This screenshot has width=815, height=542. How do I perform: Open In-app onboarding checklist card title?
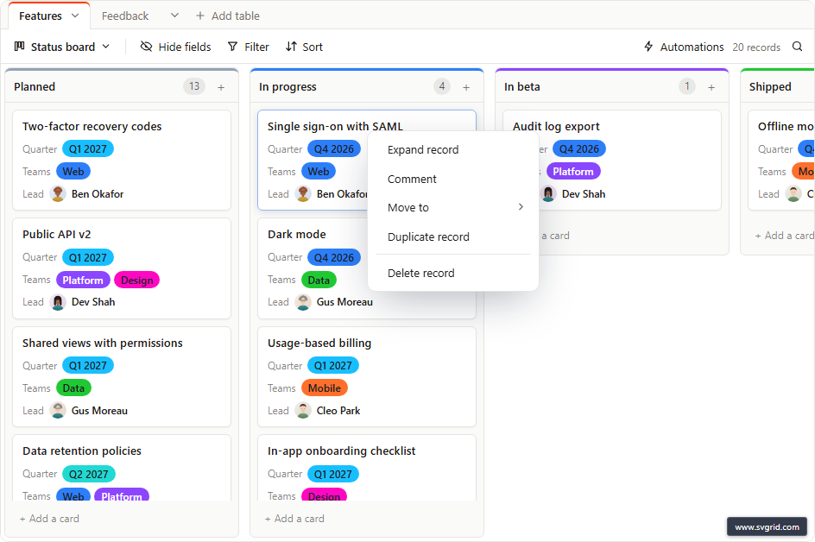click(x=342, y=451)
